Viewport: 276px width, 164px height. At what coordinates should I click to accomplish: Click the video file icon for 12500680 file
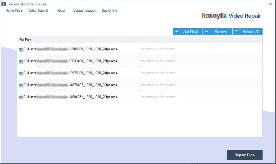point(21,49)
